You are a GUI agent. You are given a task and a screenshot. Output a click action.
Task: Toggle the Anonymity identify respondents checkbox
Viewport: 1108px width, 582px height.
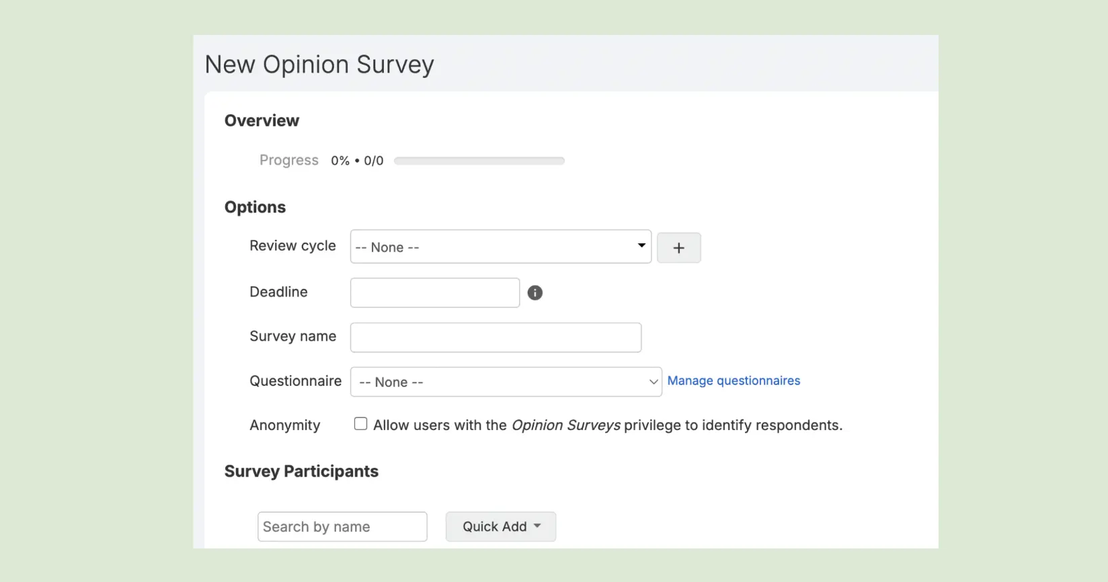(x=361, y=424)
